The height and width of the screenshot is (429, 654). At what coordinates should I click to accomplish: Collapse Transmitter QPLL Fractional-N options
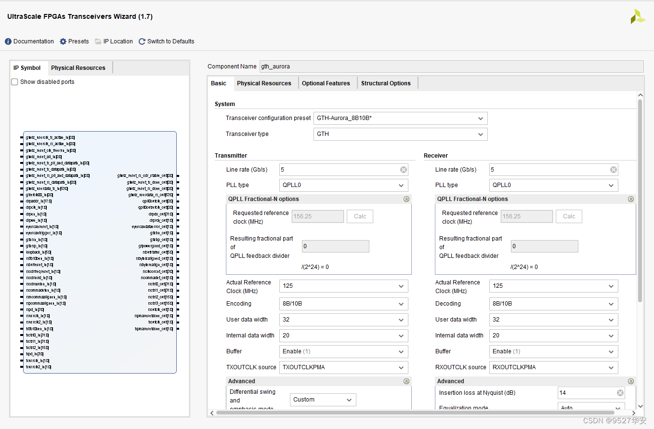coord(406,199)
